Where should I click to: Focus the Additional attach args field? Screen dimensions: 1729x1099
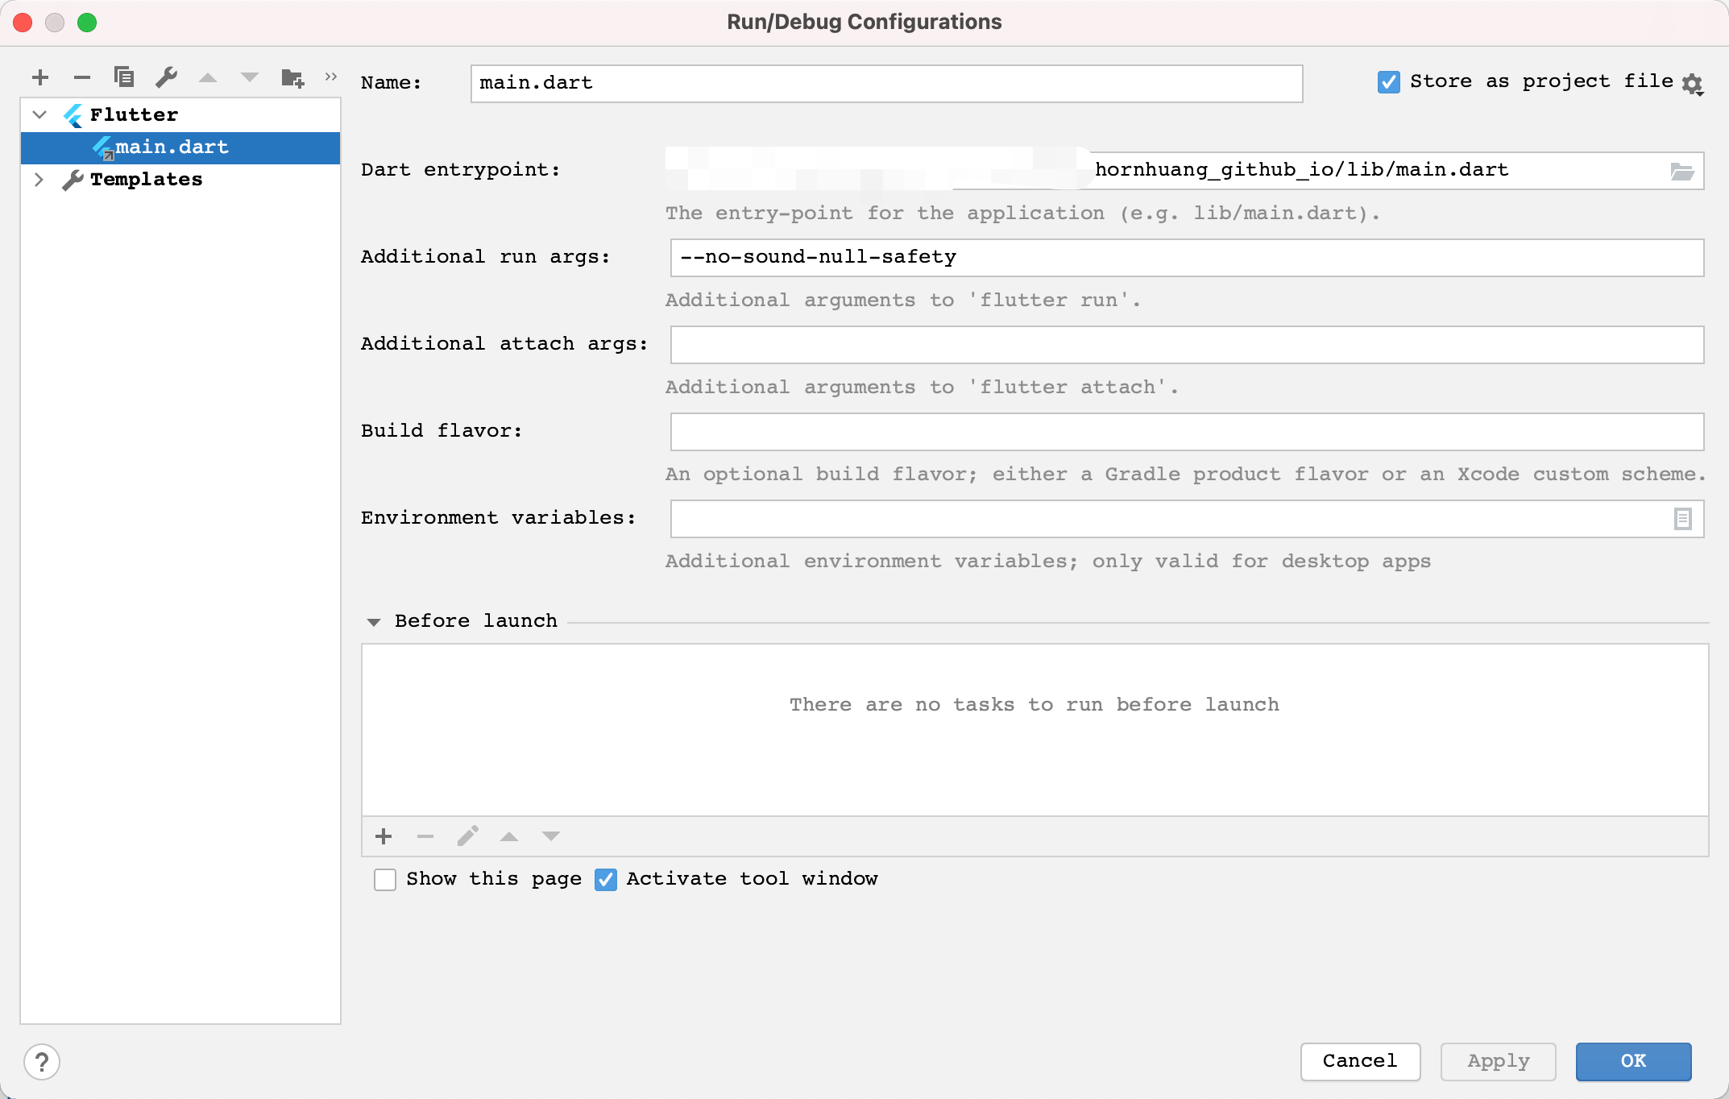pos(1187,344)
